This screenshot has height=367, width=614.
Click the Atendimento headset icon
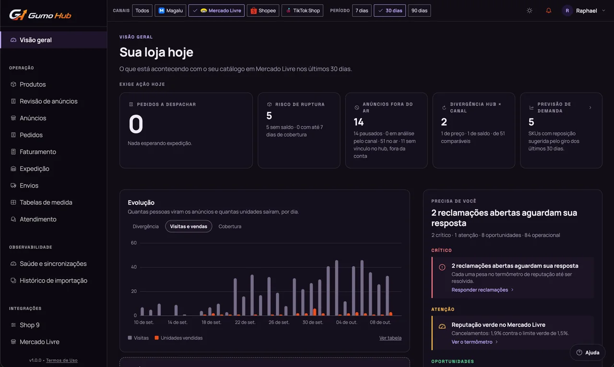[x=13, y=219]
